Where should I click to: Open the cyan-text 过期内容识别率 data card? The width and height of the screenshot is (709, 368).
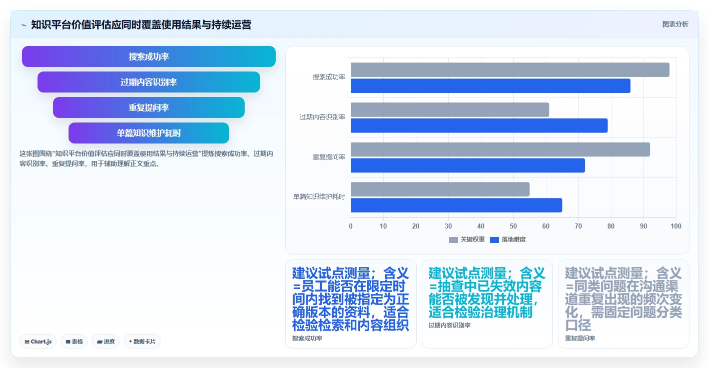pos(487,304)
